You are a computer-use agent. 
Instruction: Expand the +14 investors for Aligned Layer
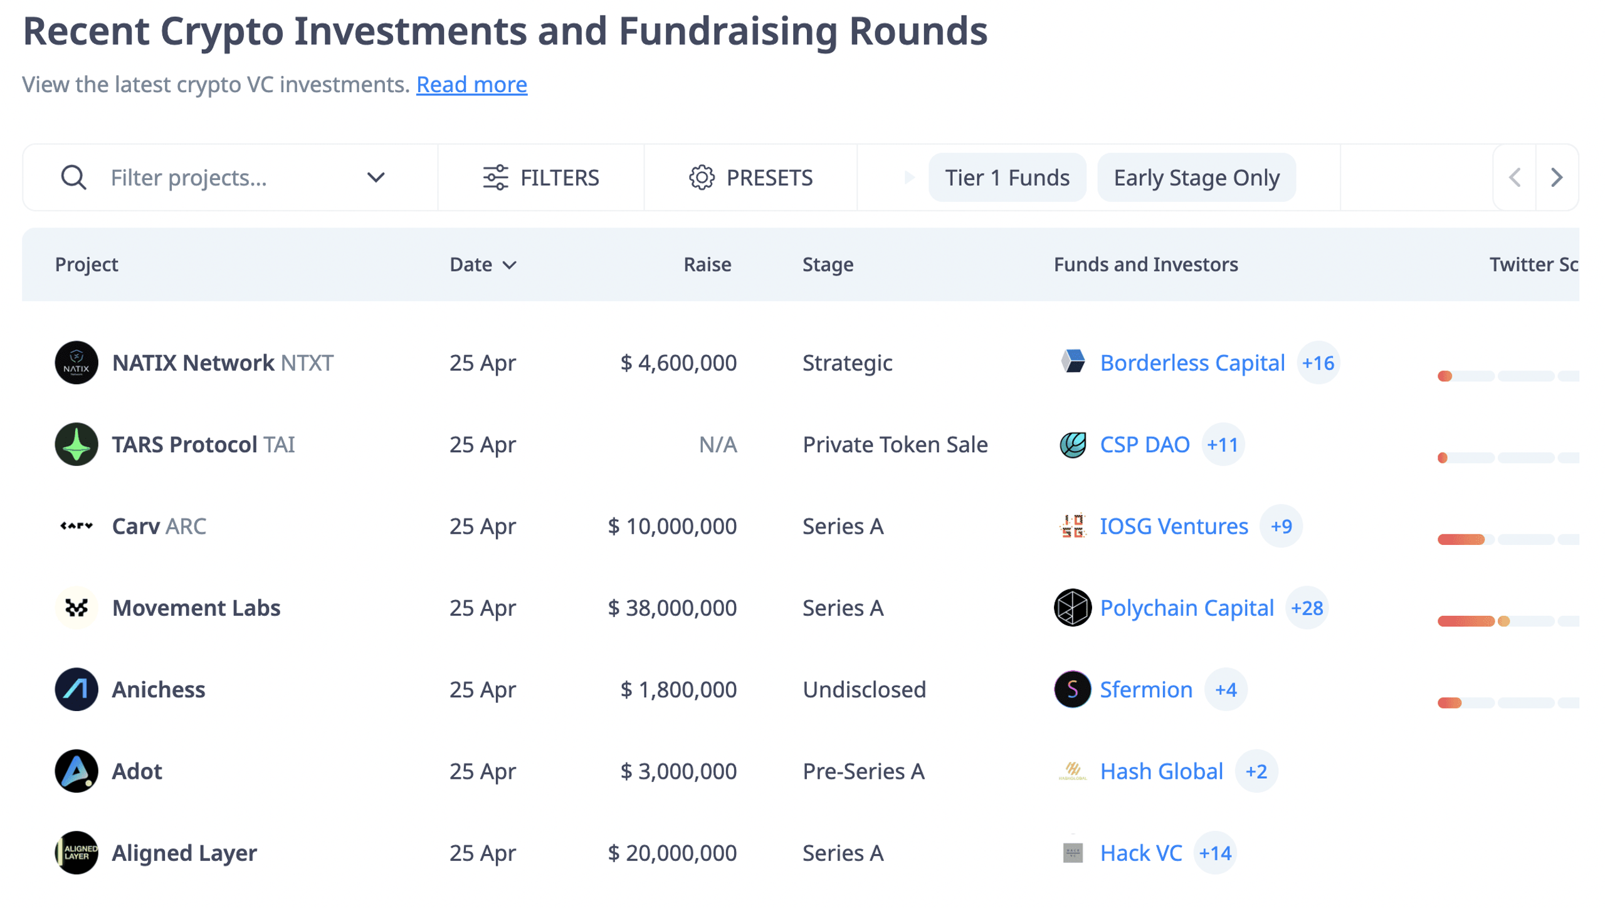(1214, 852)
